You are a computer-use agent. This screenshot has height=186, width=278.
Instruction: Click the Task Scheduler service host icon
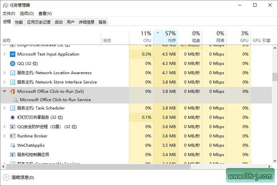click(13, 108)
